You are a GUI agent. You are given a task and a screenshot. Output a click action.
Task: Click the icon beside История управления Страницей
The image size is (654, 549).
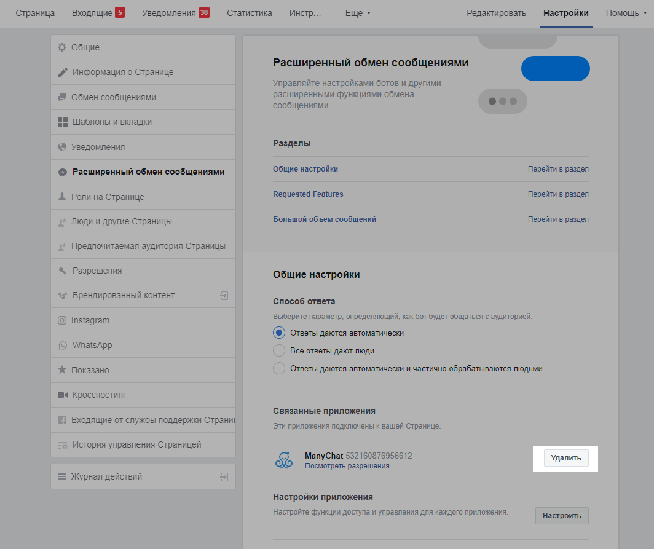[x=63, y=445]
